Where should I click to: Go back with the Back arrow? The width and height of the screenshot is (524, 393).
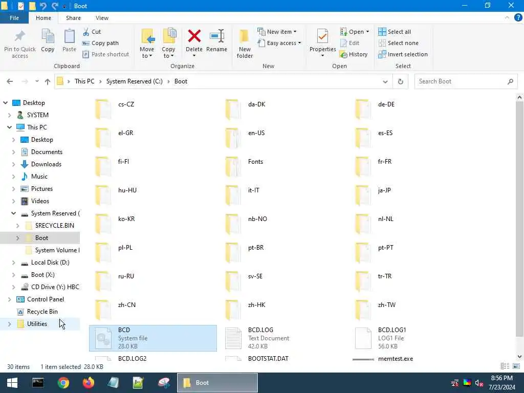[10, 81]
